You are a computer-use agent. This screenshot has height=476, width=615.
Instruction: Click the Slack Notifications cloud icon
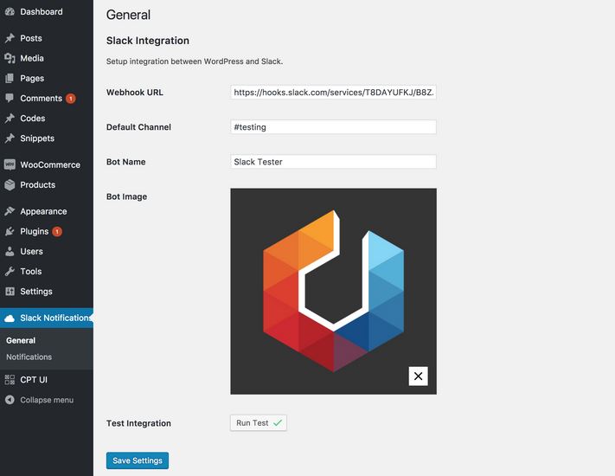click(10, 318)
